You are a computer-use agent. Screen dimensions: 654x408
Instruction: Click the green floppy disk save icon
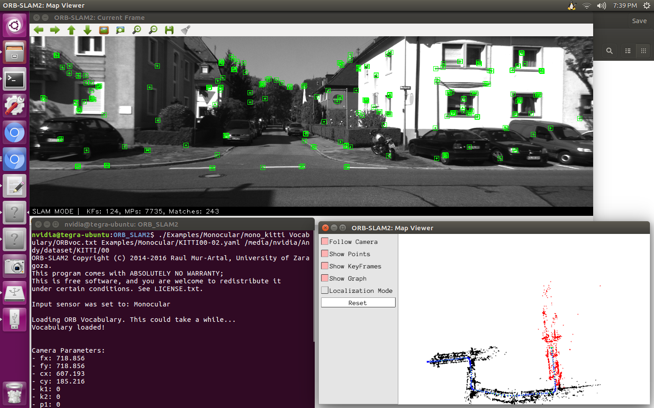pyautogui.click(x=169, y=30)
